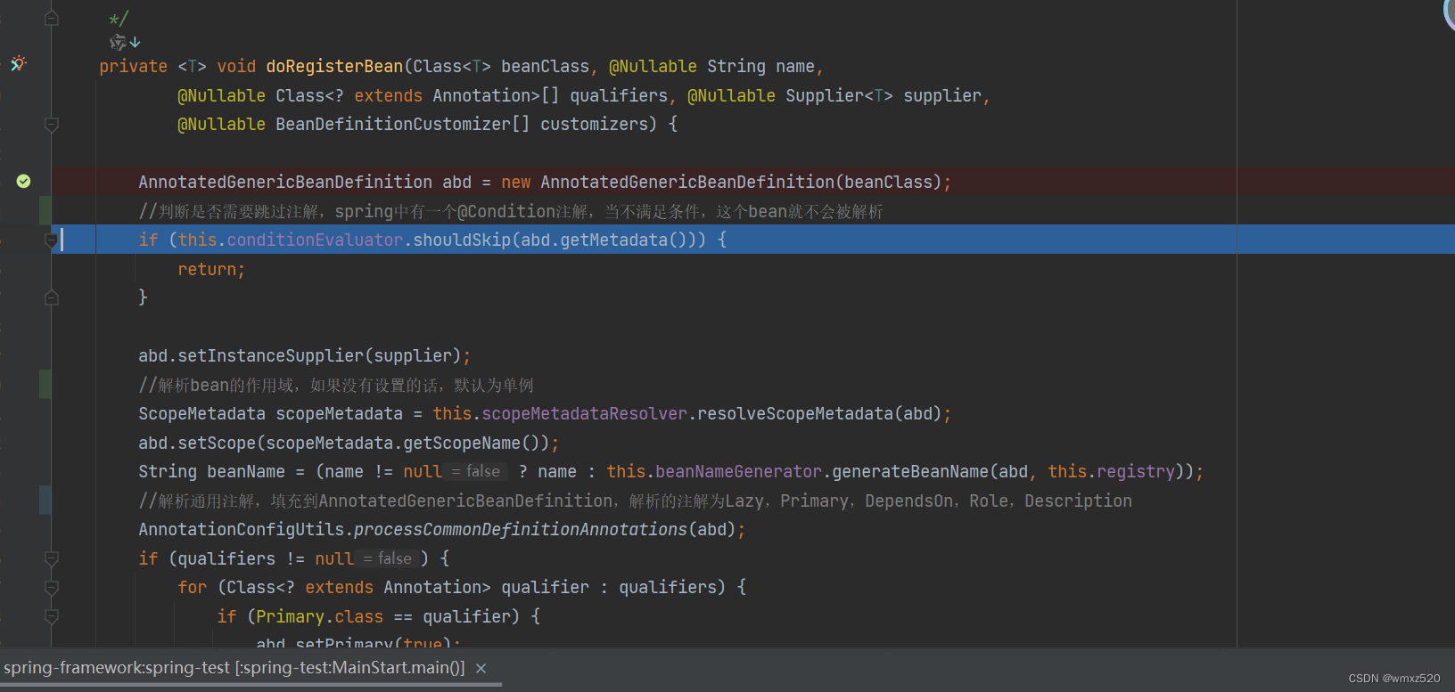Click getScopeName method call
The height and width of the screenshot is (692, 1455).
[x=462, y=443]
